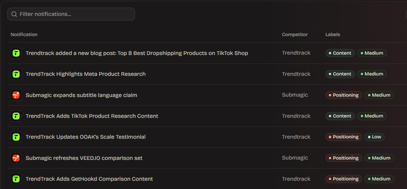The height and width of the screenshot is (189, 407).
Task: Click Positioning label in GetHookd Comparison row
Action: coord(344,179)
